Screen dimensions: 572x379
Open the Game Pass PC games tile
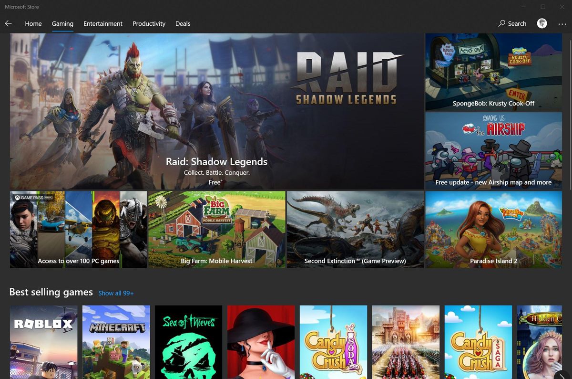[78, 230]
